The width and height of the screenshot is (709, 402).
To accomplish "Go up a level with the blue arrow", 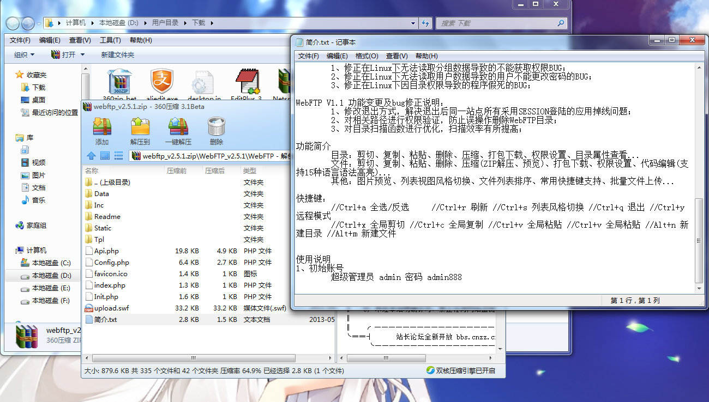I will (91, 156).
